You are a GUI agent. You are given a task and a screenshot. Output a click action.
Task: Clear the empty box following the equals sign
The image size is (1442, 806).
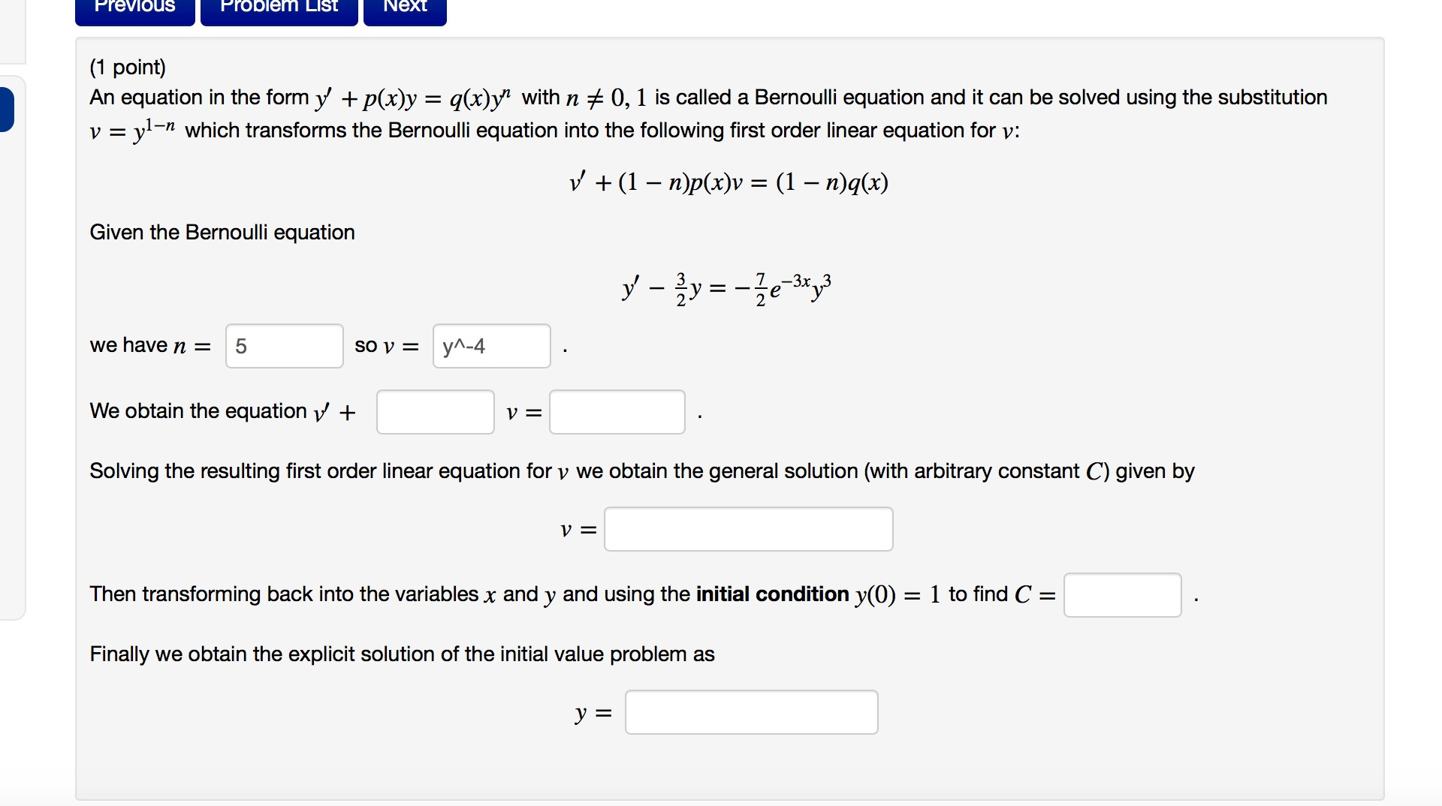(x=617, y=411)
